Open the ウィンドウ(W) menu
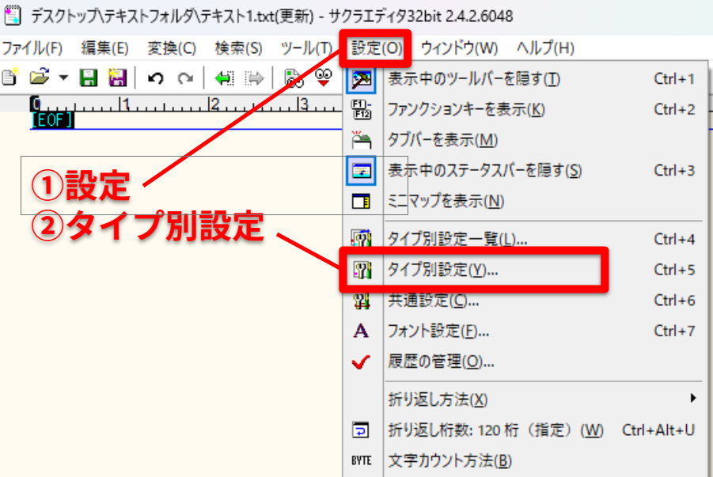The height and width of the screenshot is (477, 713). pyautogui.click(x=459, y=47)
